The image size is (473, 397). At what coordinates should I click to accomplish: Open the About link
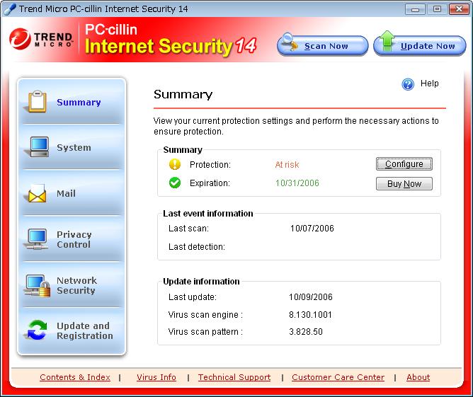[x=418, y=377]
